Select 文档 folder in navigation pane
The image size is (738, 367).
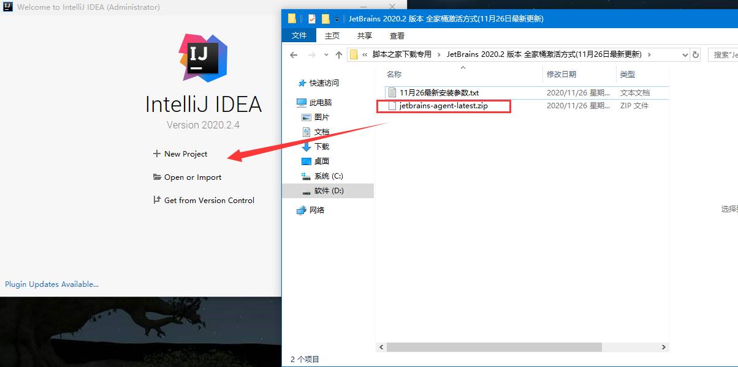click(x=322, y=132)
